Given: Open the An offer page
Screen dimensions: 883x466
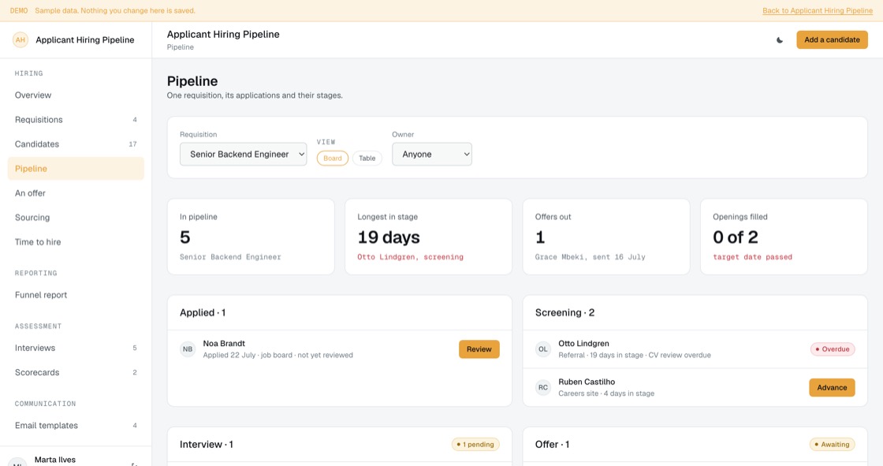Looking at the screenshot, I should 76,193.
